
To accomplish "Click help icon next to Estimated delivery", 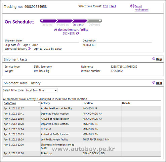I will [29, 48].
